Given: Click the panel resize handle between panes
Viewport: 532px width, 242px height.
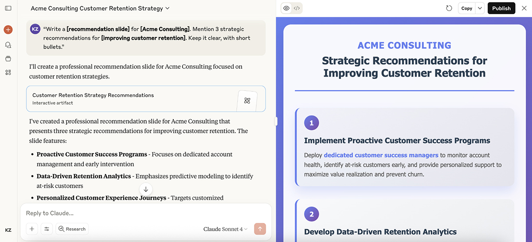Looking at the screenshot, I should (276, 121).
